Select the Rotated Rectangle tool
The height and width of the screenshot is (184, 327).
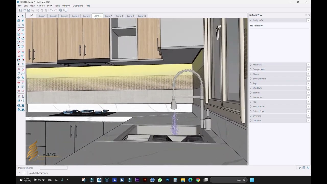(23, 34)
